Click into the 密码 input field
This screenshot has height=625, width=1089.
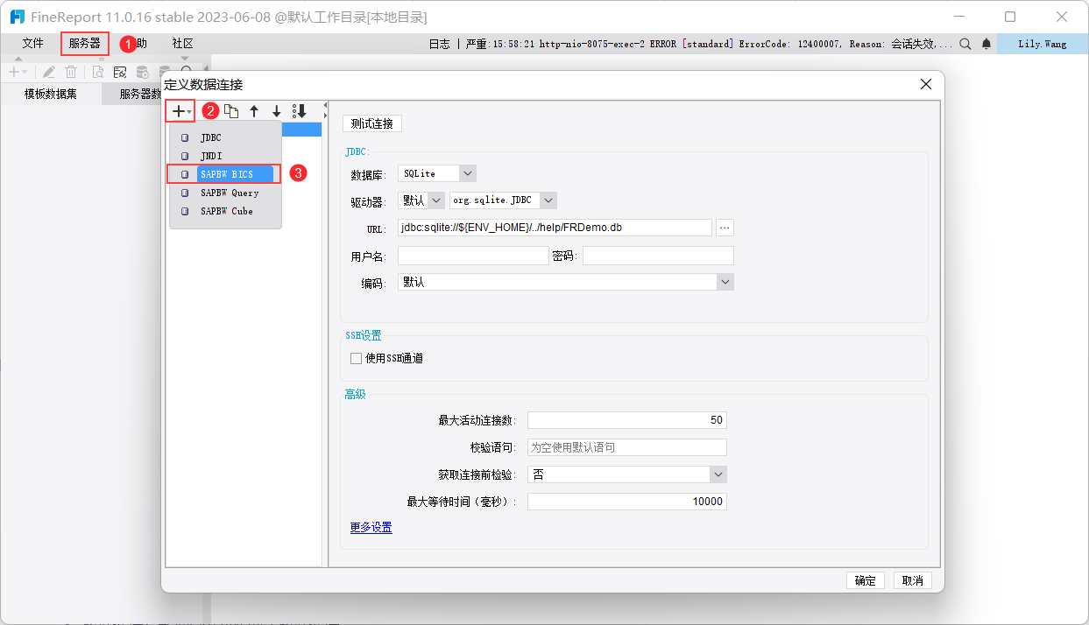coord(658,256)
